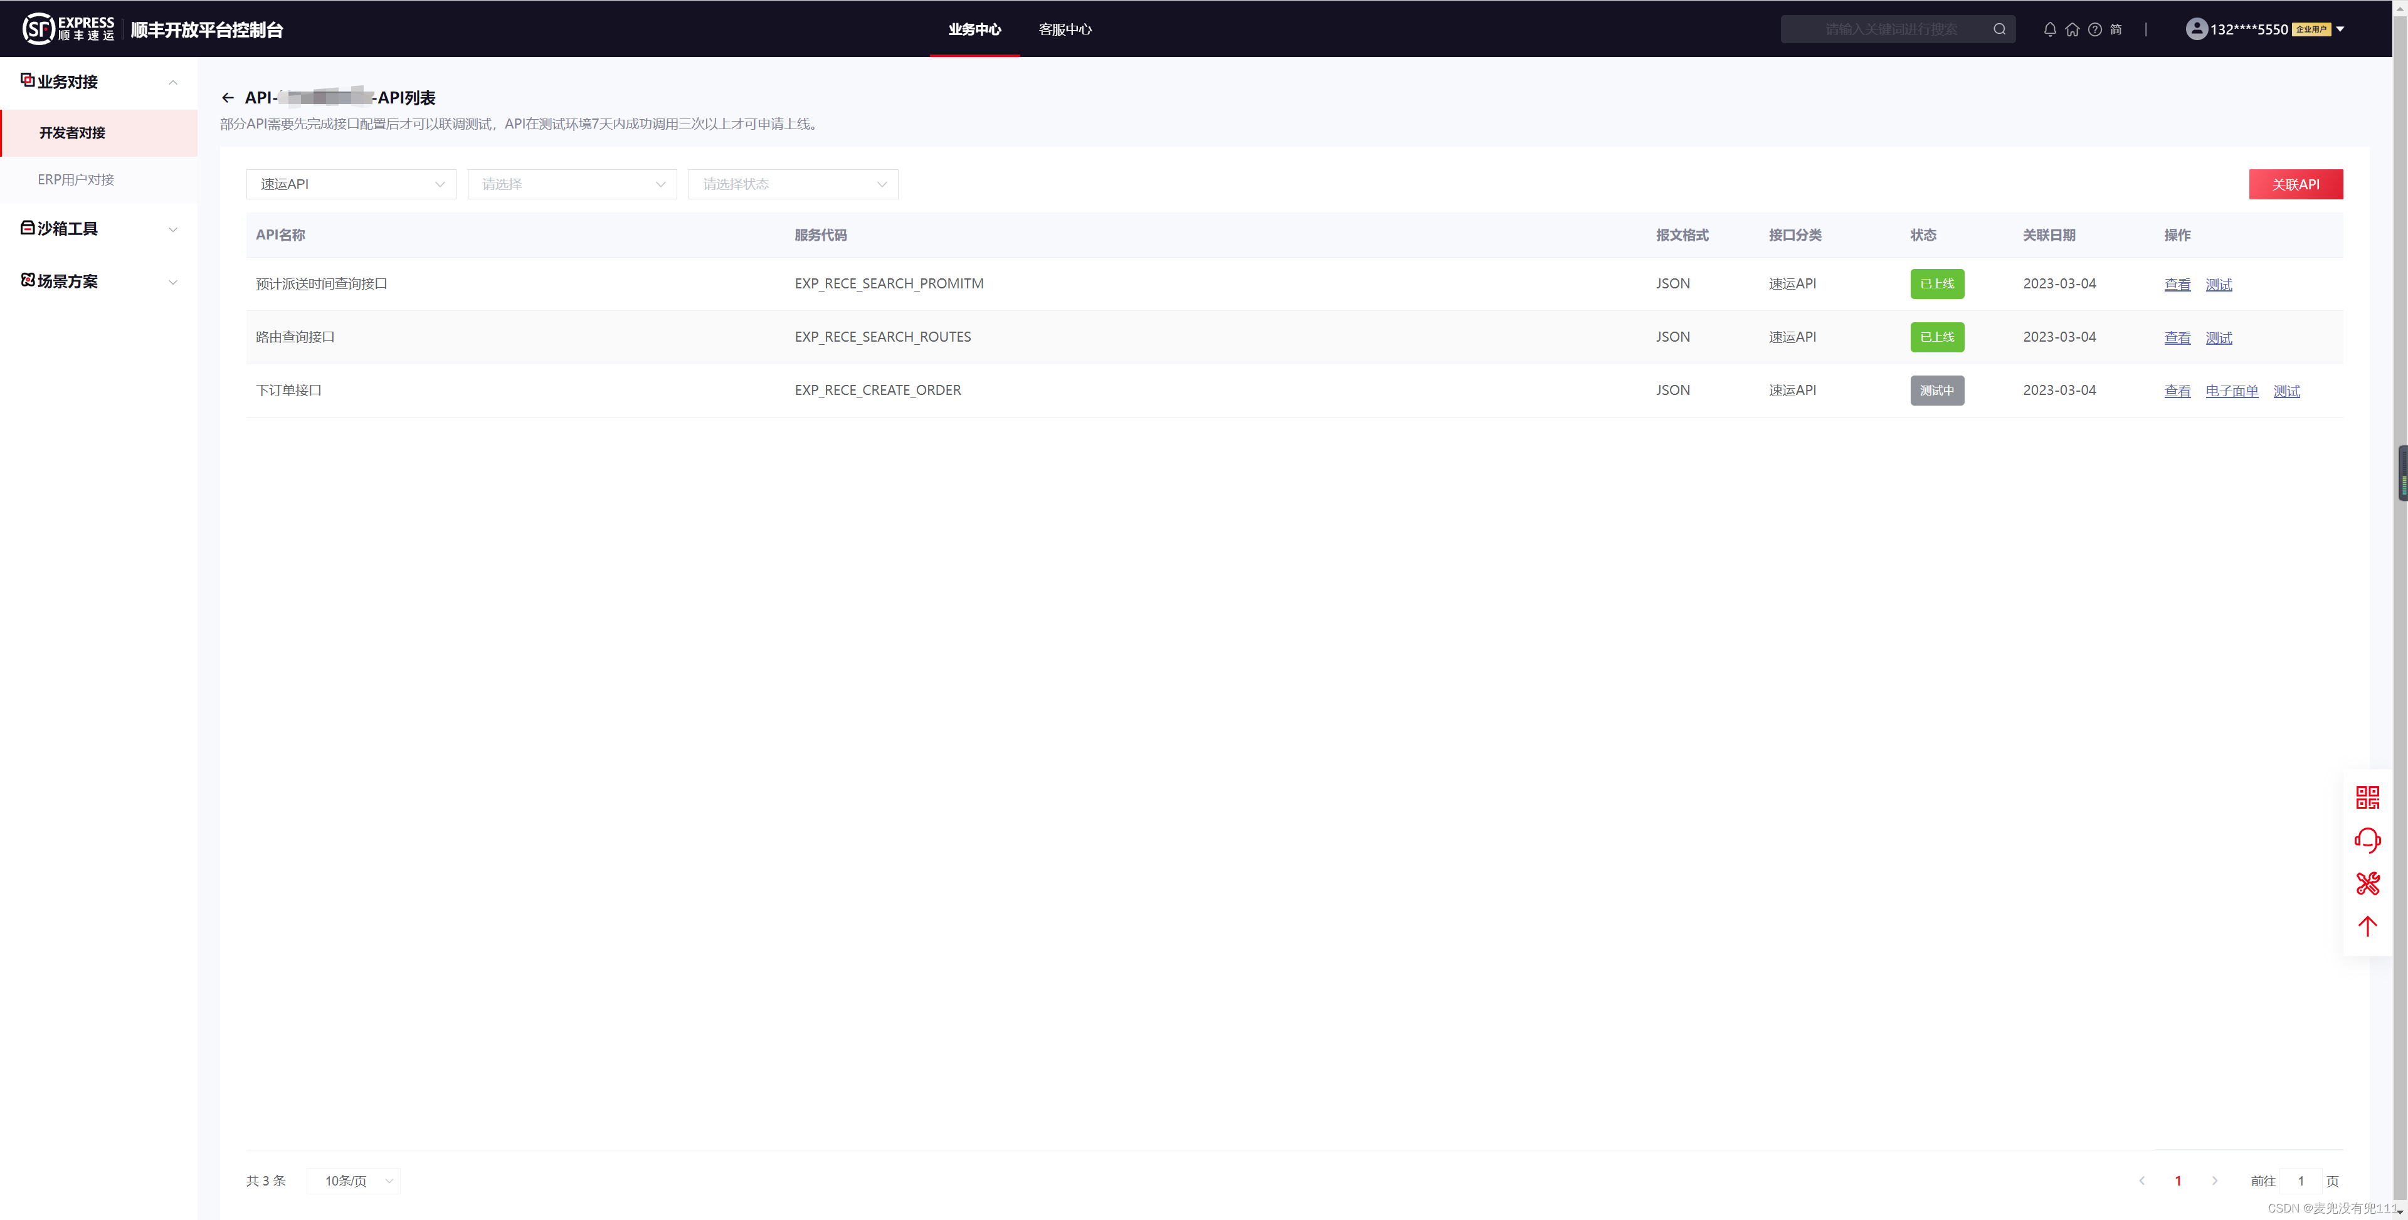Collapse the 业务对接 sidebar section
Image resolution: width=2408 pixels, height=1220 pixels.
(x=98, y=82)
